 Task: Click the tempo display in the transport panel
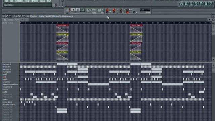pyautogui.click(x=91, y=10)
